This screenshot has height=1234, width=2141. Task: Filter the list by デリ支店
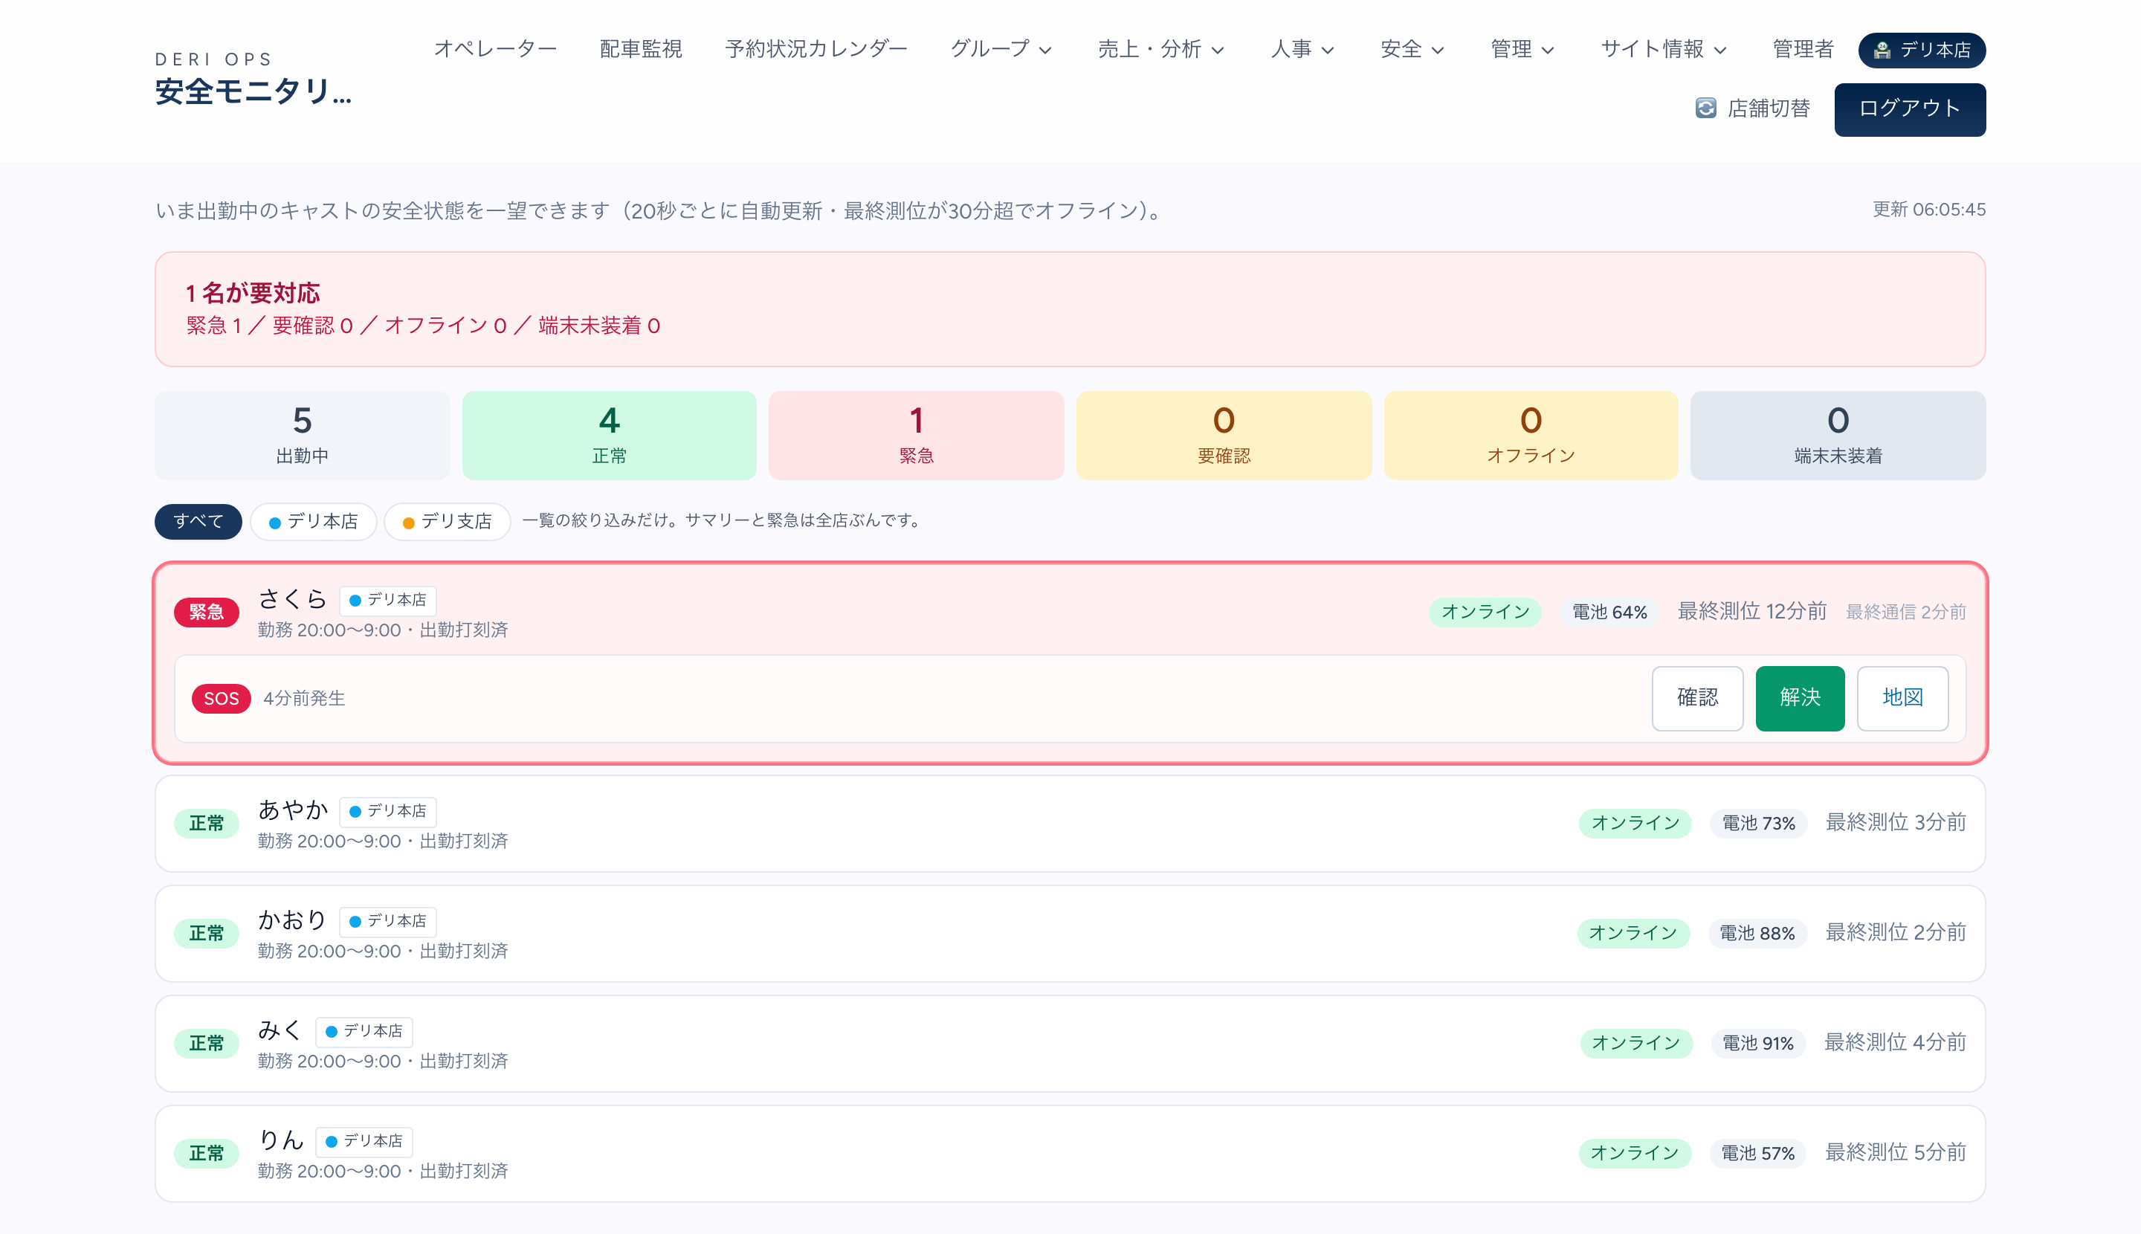point(447,521)
